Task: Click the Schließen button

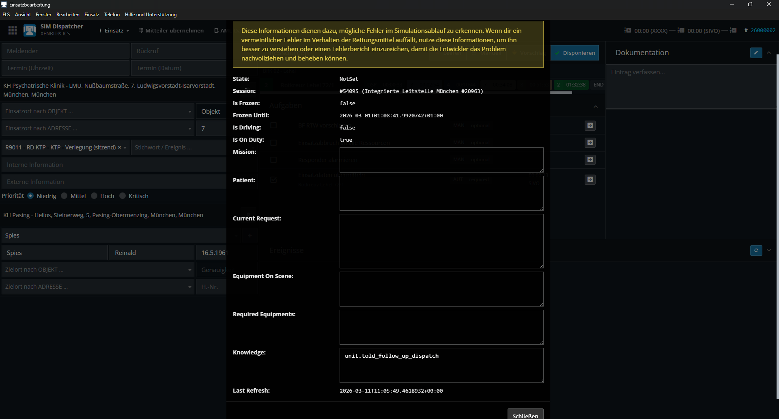Action: point(525,415)
